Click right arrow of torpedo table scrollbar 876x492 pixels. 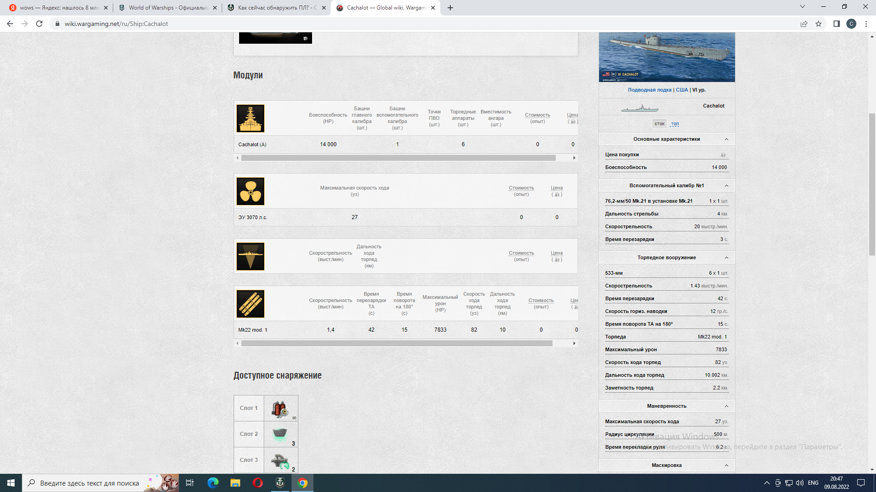574,343
